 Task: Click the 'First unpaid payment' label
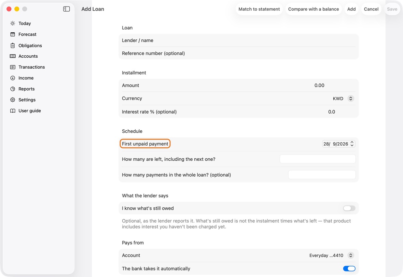145,144
